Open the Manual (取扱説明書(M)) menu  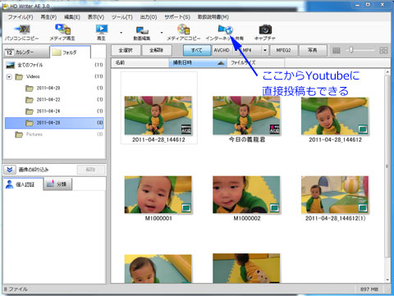coord(213,17)
